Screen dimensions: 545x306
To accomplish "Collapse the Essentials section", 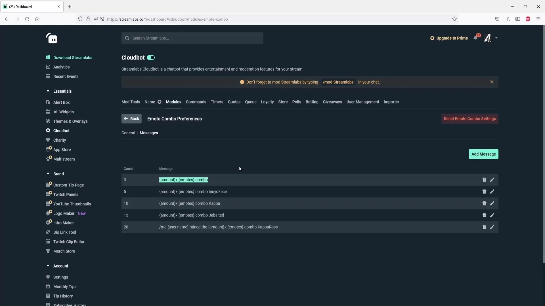I will [48, 91].
